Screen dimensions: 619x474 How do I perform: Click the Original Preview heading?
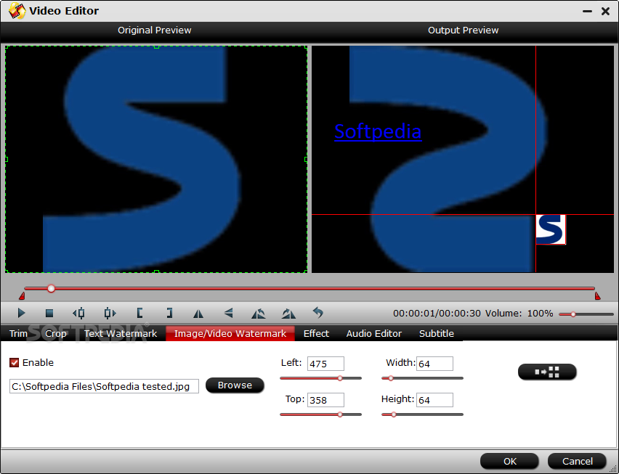154,30
